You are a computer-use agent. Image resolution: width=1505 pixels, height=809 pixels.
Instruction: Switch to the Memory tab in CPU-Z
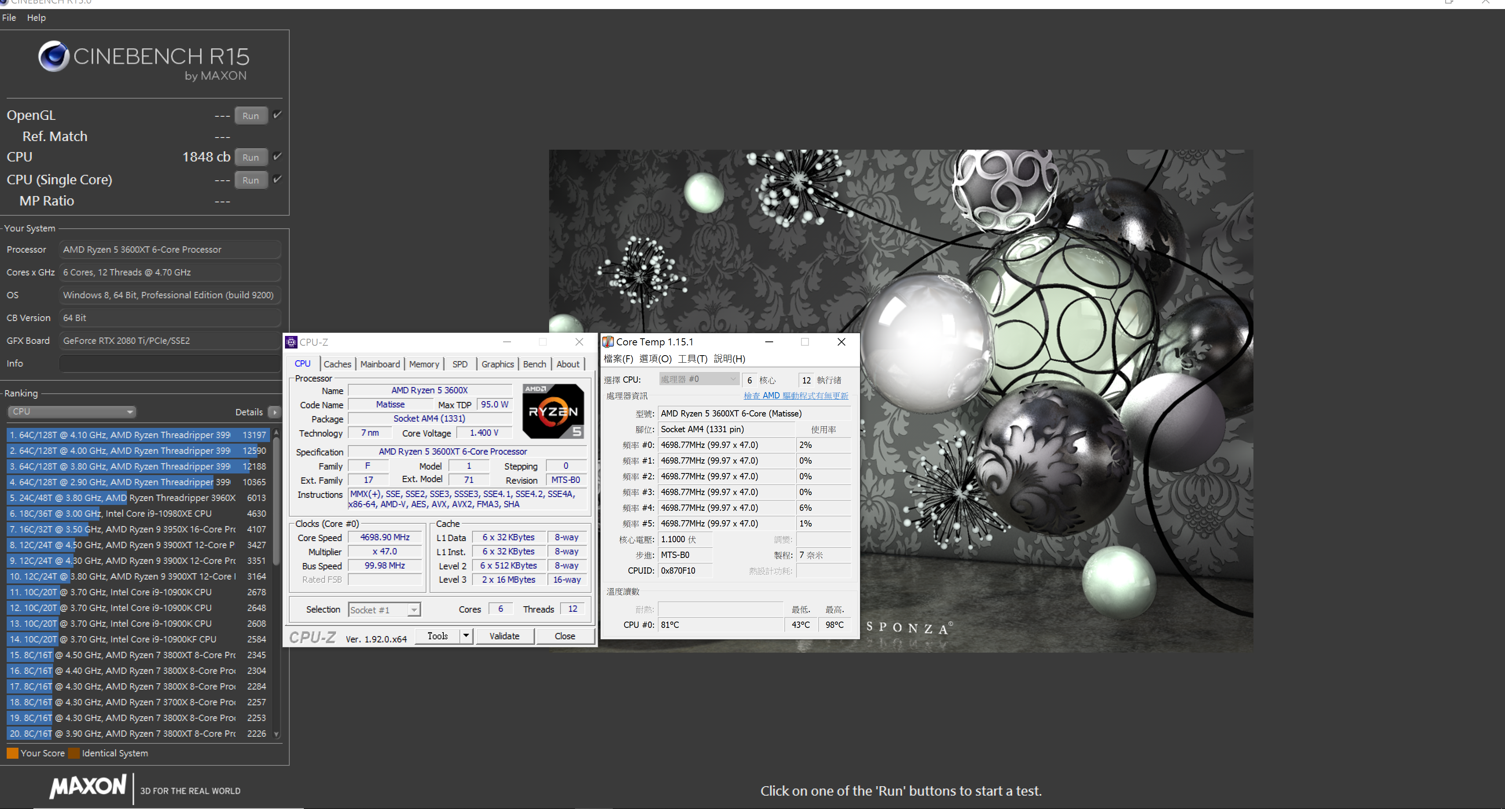coord(424,364)
